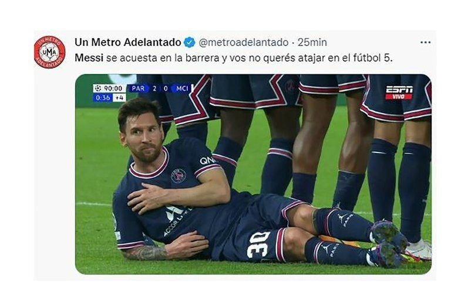
Task: Click the +4 stoppage time indicator
Action: click(x=119, y=98)
